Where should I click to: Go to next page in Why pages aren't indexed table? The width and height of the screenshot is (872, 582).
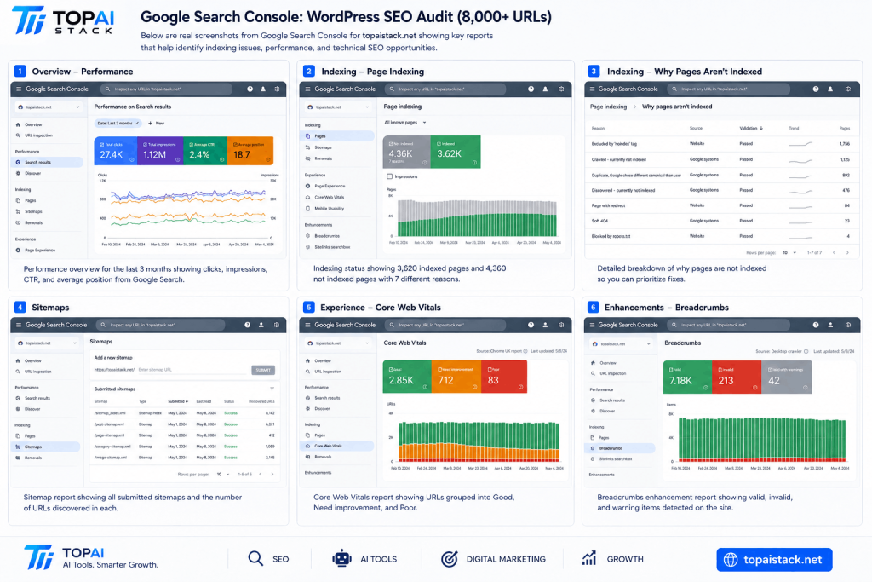tap(847, 252)
